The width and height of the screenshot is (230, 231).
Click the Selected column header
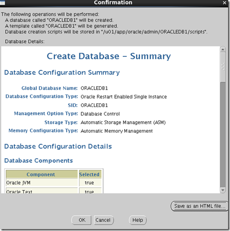point(90,174)
